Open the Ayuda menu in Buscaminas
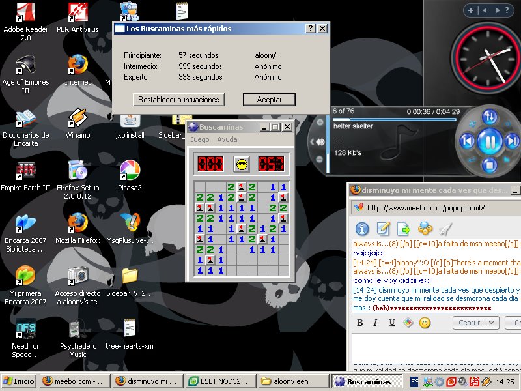The width and height of the screenshot is (521, 391). pos(227,139)
